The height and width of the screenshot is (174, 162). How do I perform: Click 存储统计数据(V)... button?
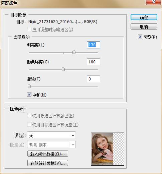click(48, 163)
